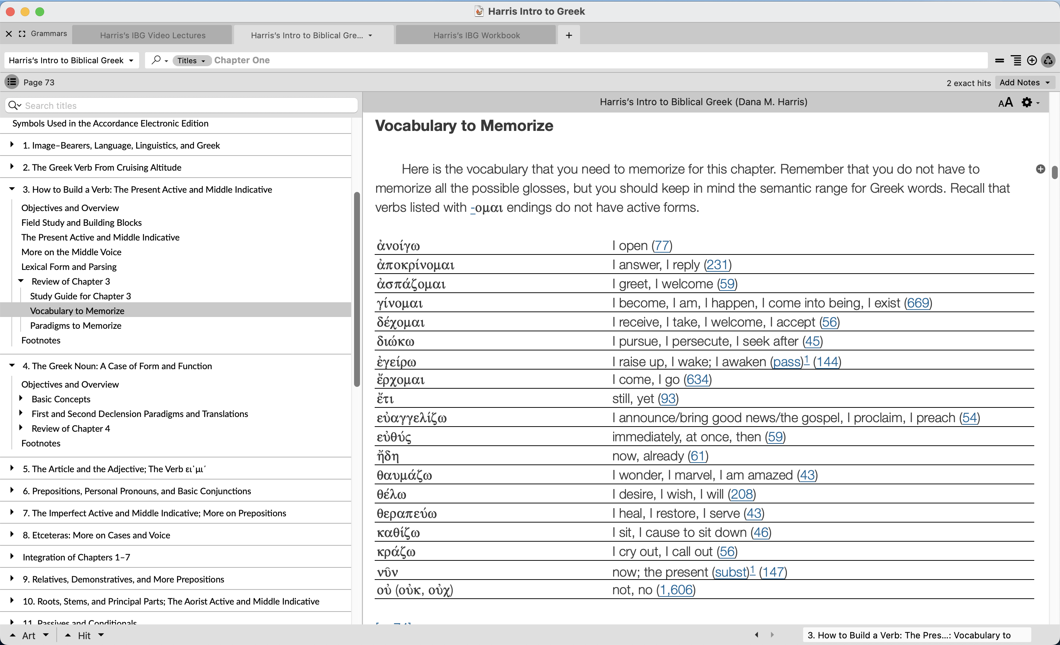The image size is (1060, 645).
Task: Click the magnifying glass search icon
Action: click(x=156, y=60)
